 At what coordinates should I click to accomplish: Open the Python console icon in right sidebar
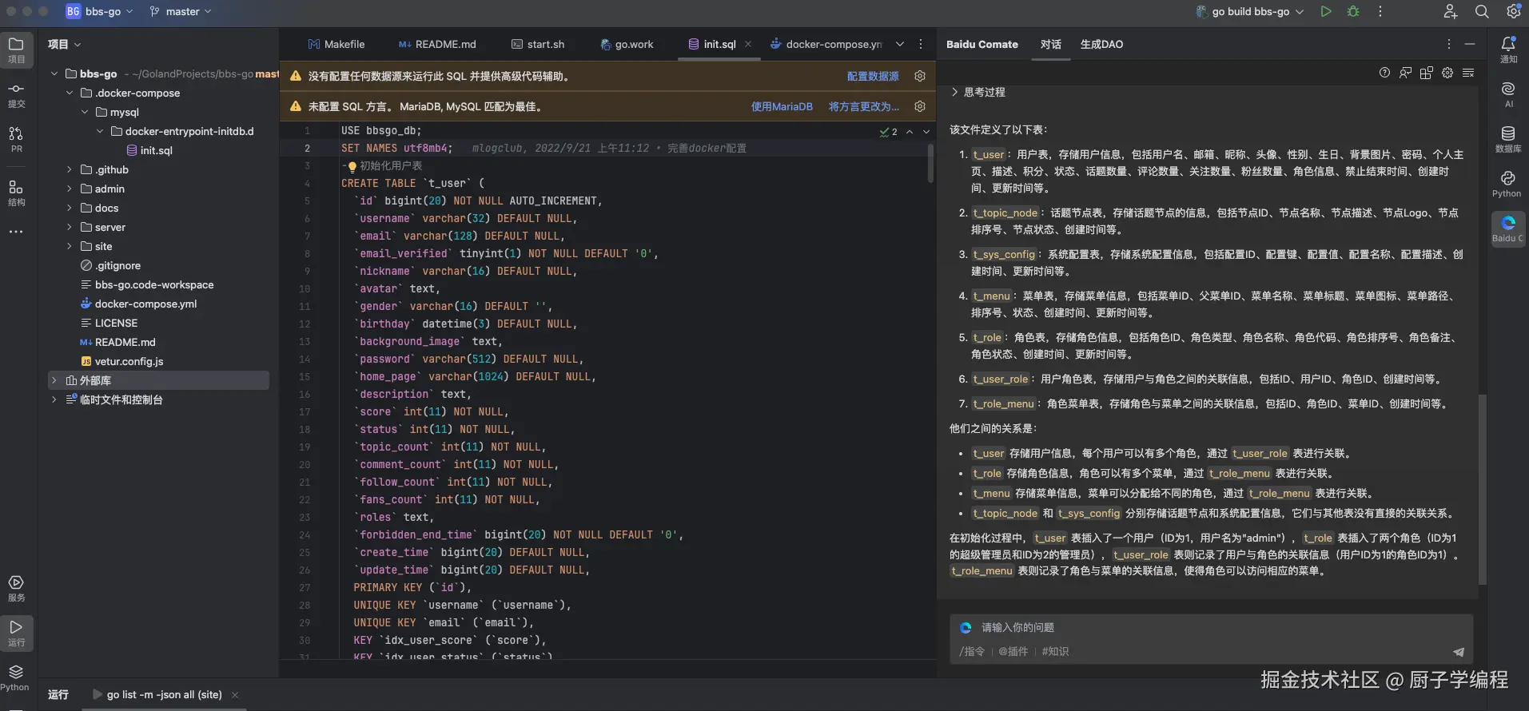click(1508, 184)
